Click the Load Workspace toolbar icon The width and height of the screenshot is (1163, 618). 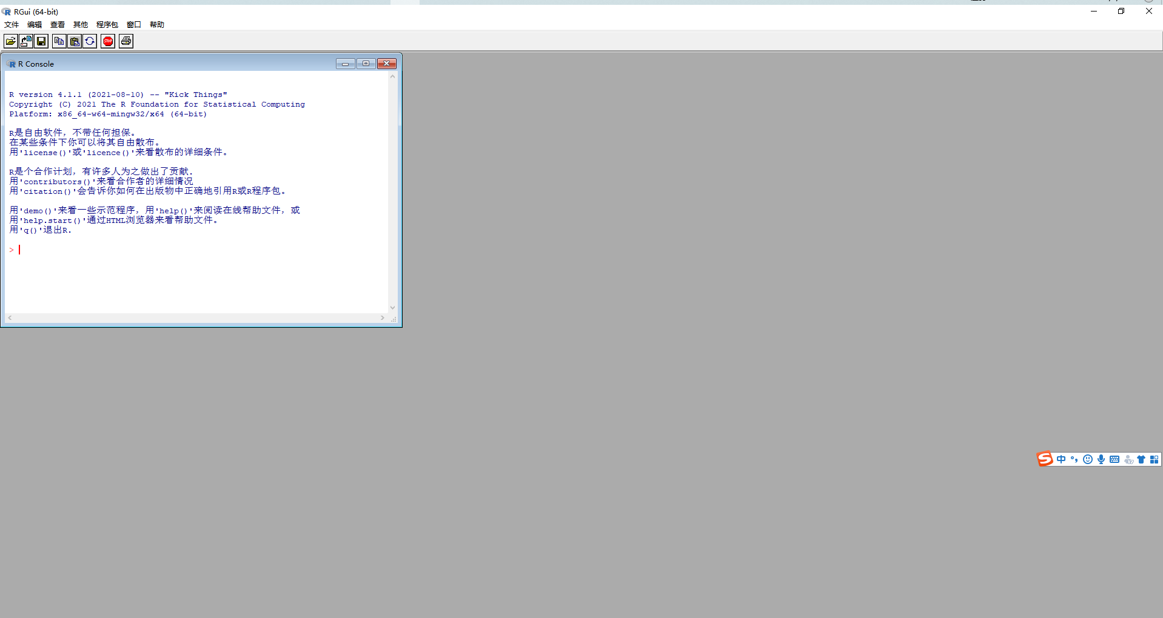(26, 41)
